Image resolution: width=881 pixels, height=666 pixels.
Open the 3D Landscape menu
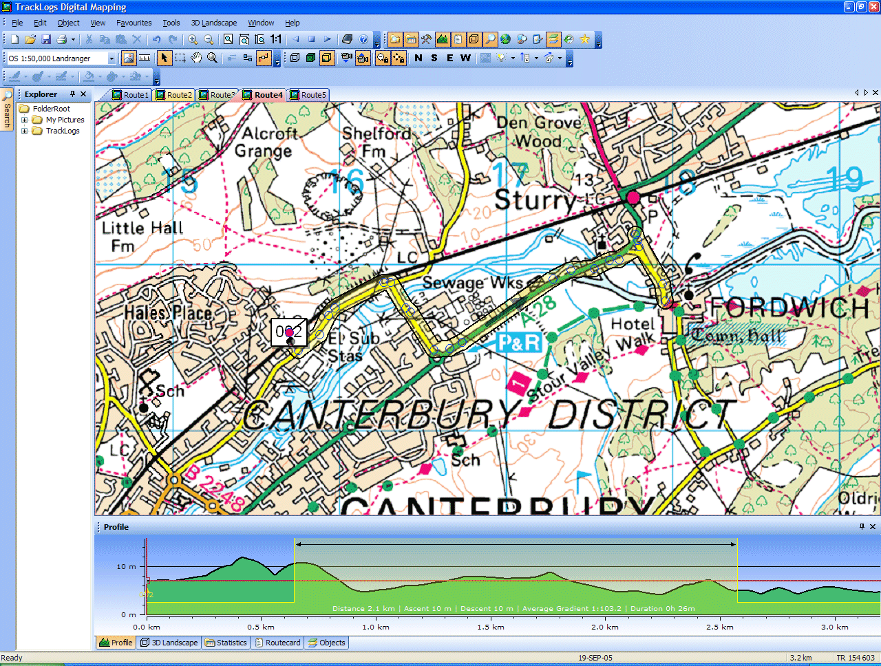tap(214, 23)
